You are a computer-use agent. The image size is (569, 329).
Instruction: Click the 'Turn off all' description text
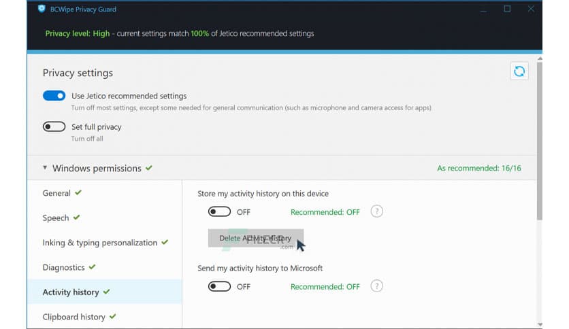(87, 139)
